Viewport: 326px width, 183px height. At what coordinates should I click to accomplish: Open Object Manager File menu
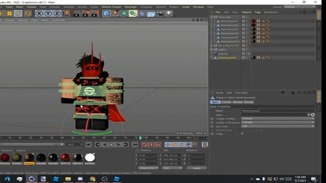pos(218,12)
